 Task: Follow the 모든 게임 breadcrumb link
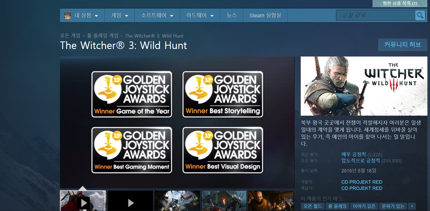[x=70, y=36]
